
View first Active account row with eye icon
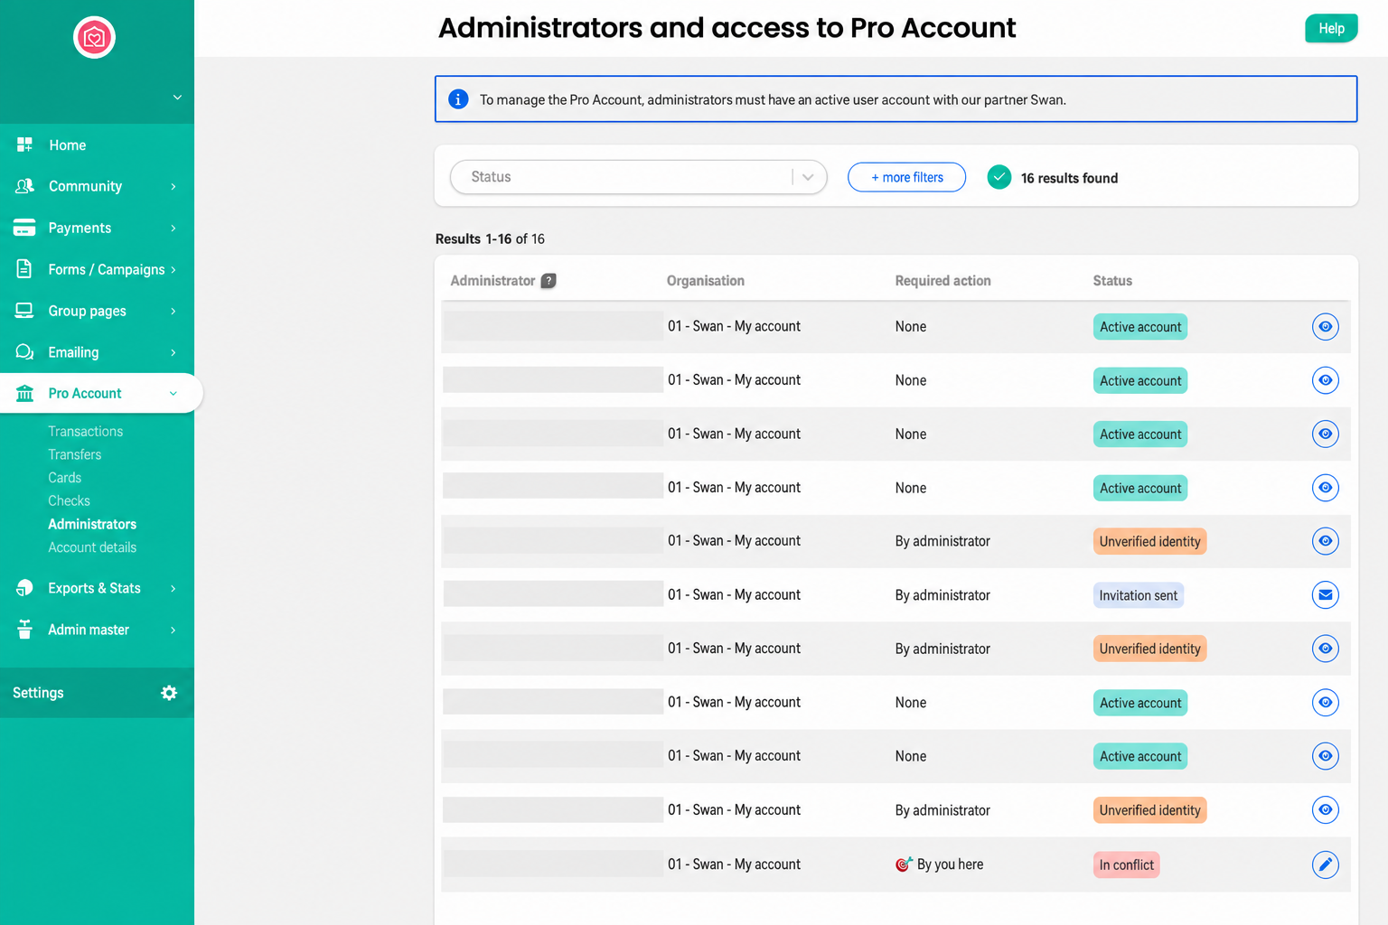tap(1325, 327)
